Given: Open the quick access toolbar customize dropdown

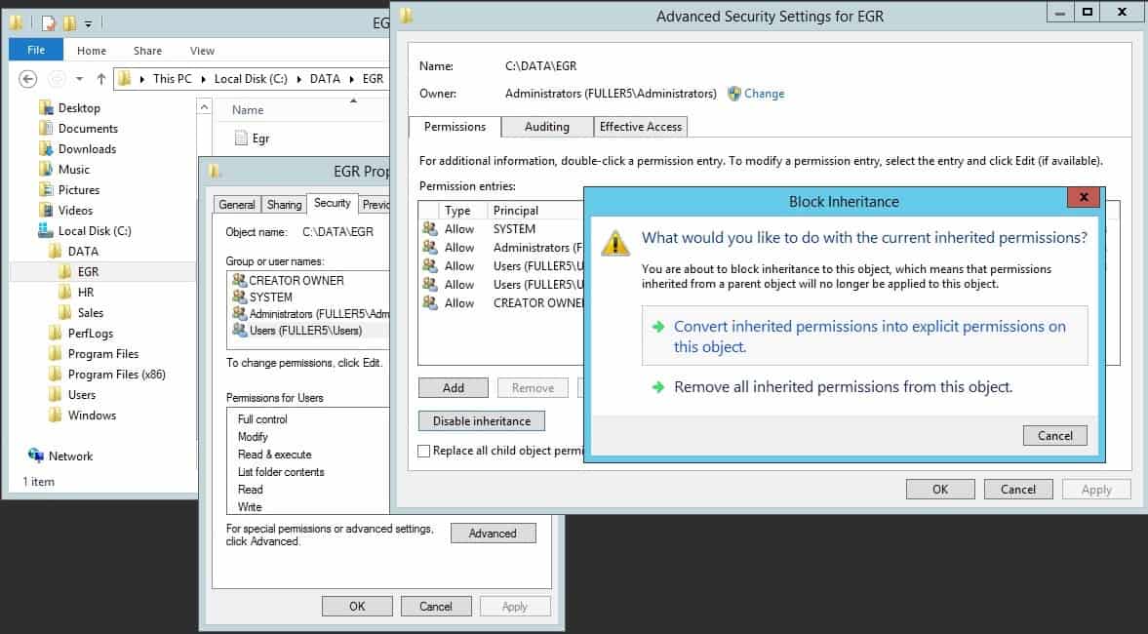Looking at the screenshot, I should click(x=88, y=24).
